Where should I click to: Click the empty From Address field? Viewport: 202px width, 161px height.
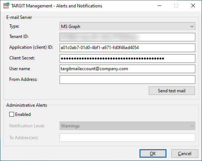tap(127, 79)
